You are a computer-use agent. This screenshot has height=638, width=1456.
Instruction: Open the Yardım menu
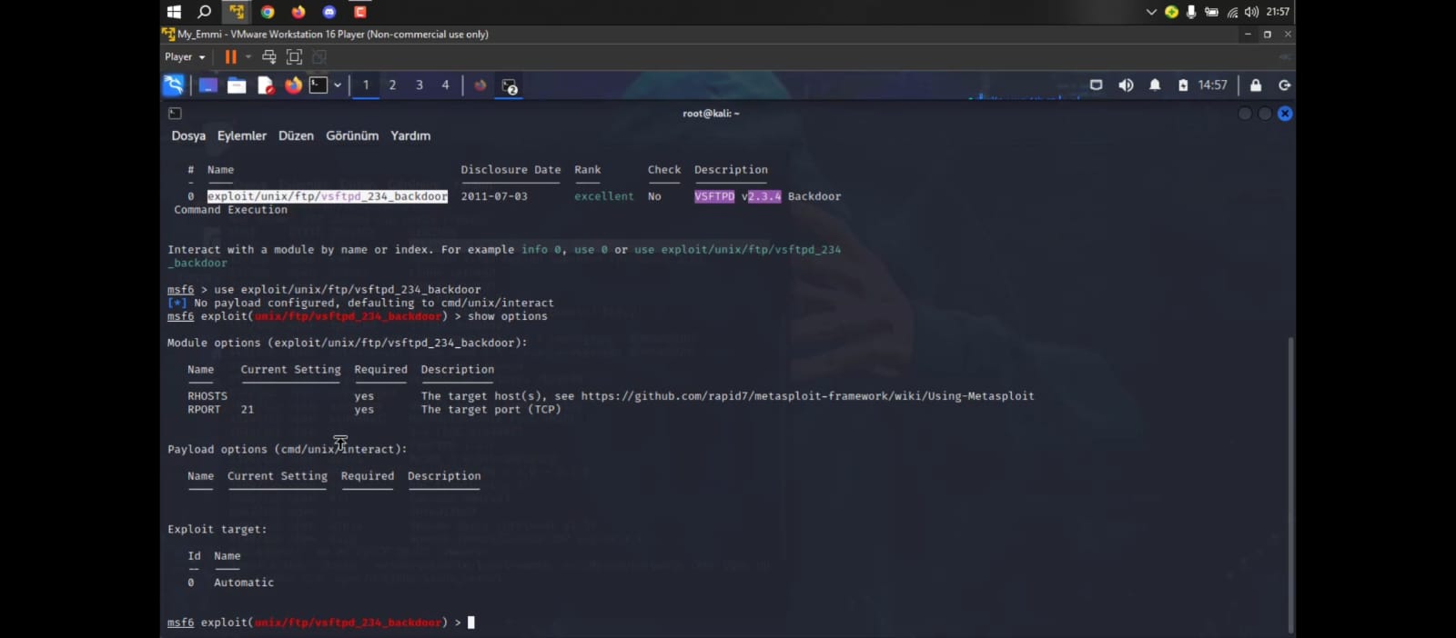pyautogui.click(x=410, y=135)
